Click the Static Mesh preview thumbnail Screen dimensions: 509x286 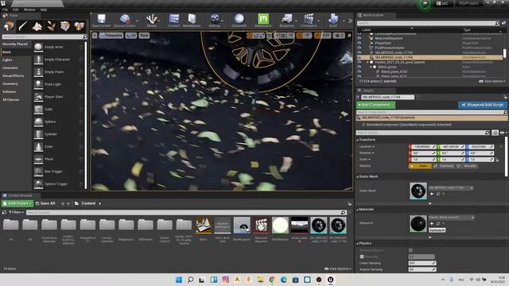click(418, 191)
